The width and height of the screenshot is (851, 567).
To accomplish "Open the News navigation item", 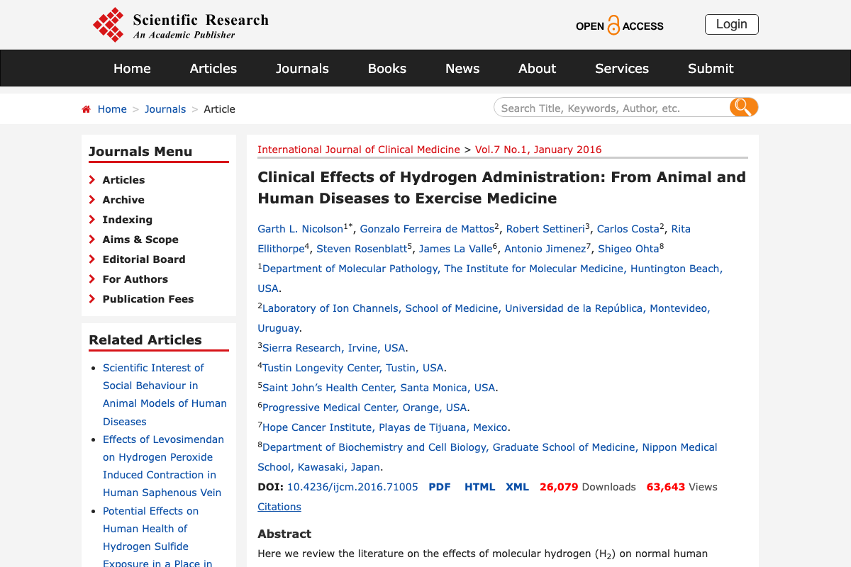I will tap(462, 68).
